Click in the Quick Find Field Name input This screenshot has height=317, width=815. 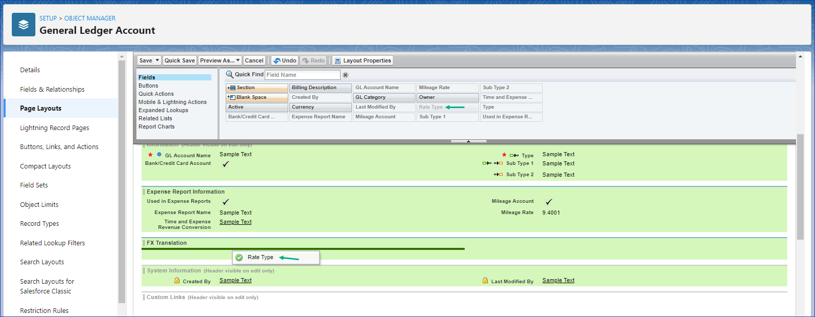[302, 75]
